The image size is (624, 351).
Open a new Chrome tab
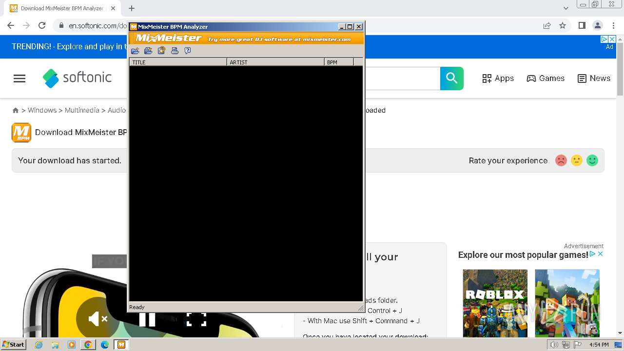pos(132,8)
